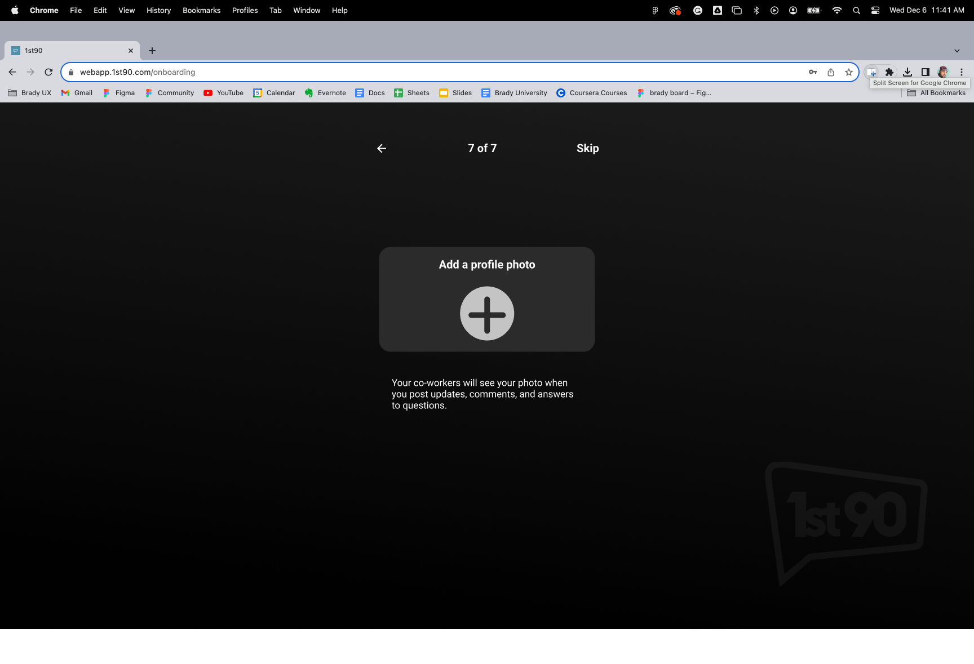974x664 pixels.
Task: Close the 1st90 tab
Action: (x=131, y=51)
